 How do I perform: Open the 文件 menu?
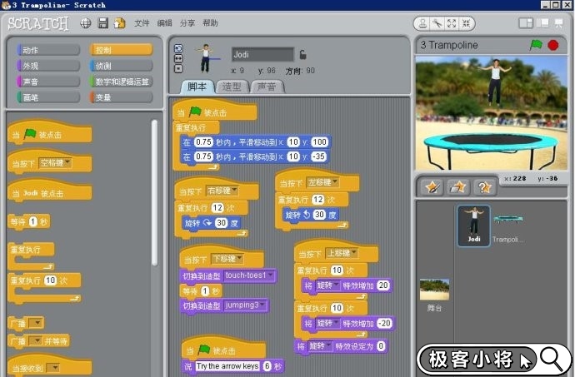[x=142, y=23]
